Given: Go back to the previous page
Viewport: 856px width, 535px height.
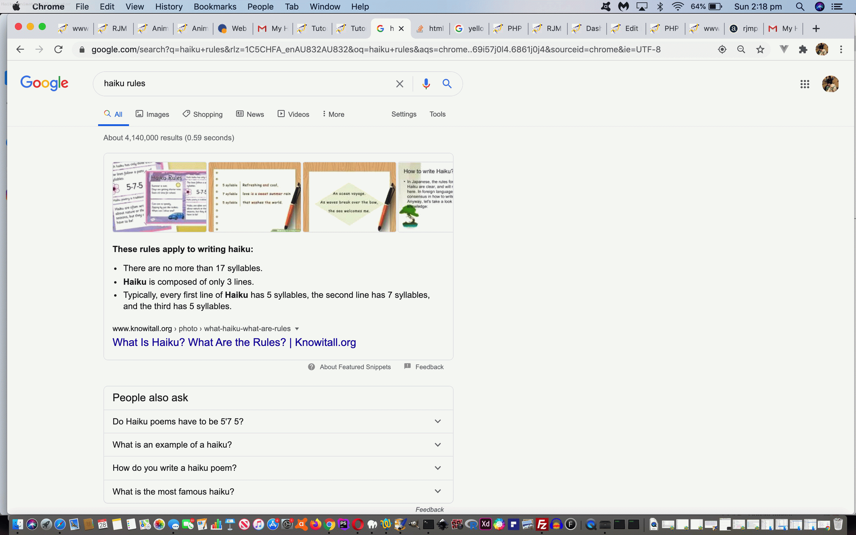Looking at the screenshot, I should (20, 50).
